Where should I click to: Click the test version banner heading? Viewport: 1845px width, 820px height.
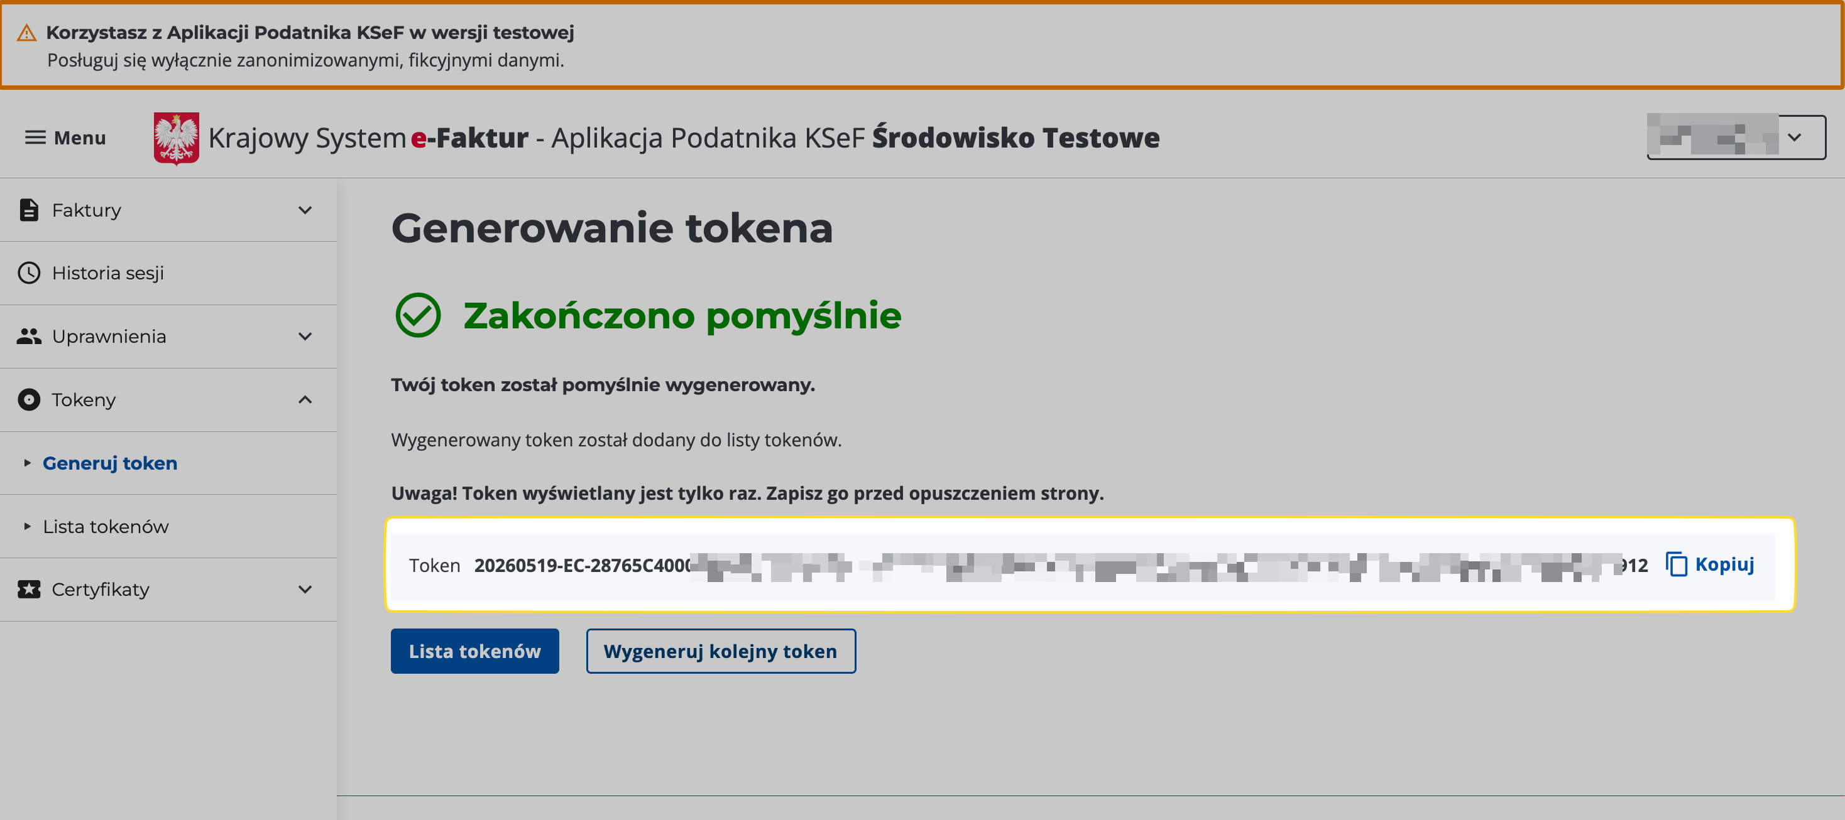309,32
